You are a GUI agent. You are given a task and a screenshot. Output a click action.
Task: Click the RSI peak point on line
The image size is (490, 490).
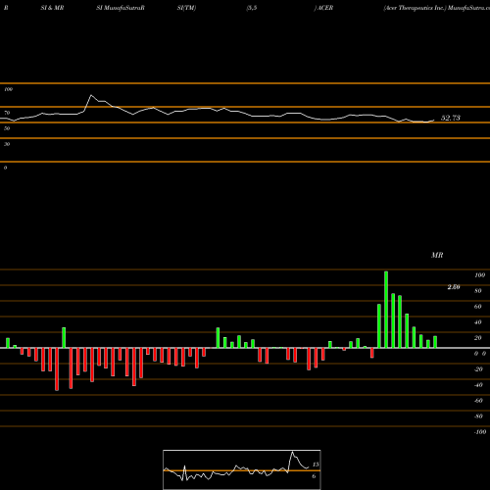coord(91,95)
